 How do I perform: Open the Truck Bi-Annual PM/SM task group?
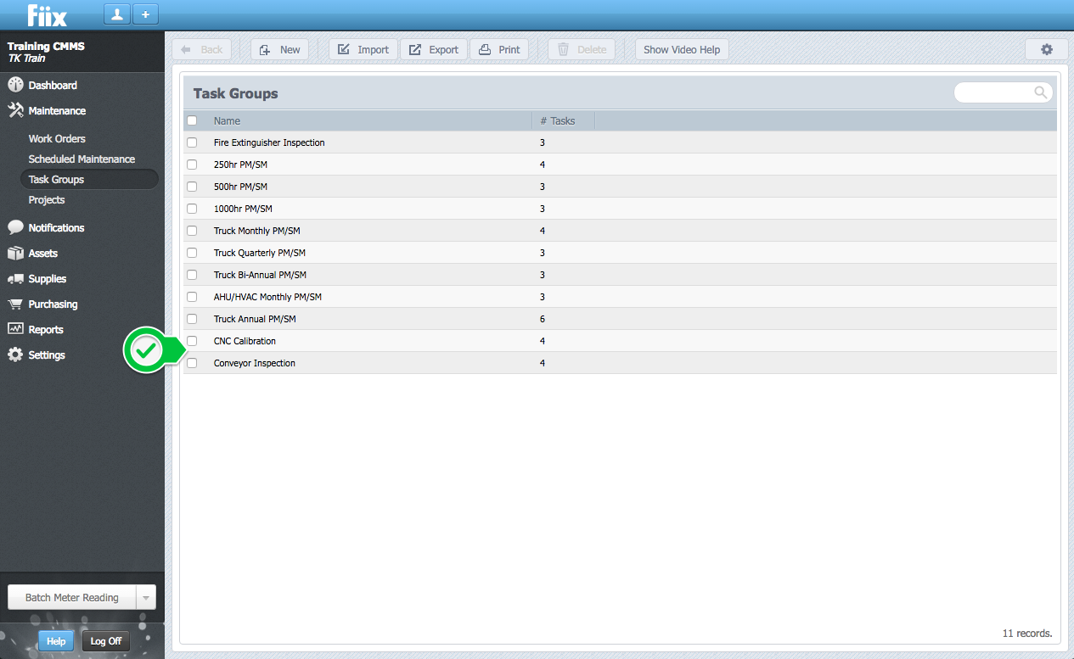(260, 275)
